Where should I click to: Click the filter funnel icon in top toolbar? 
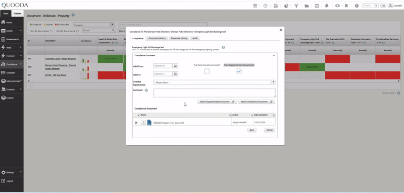coord(296,6)
